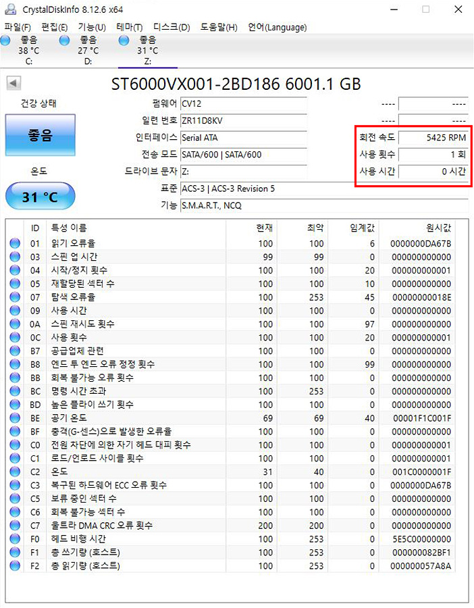The image size is (474, 608).
Task: Click the rotation speed value 5425 RPM
Action: point(433,138)
